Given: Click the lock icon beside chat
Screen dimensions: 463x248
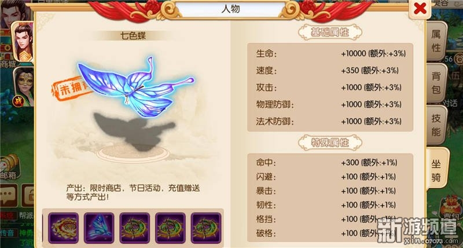Looking at the screenshot, I should click(x=28, y=195).
